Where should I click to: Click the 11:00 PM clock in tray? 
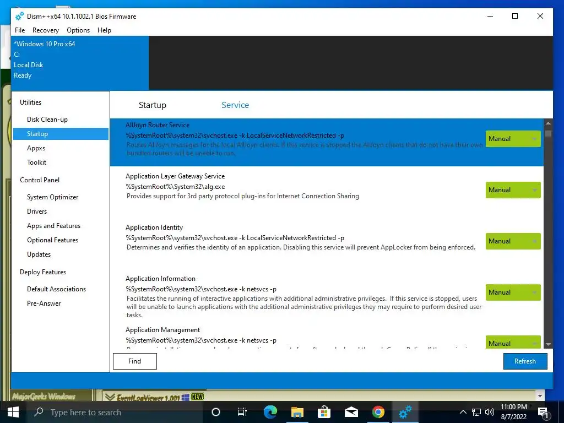coord(514,407)
